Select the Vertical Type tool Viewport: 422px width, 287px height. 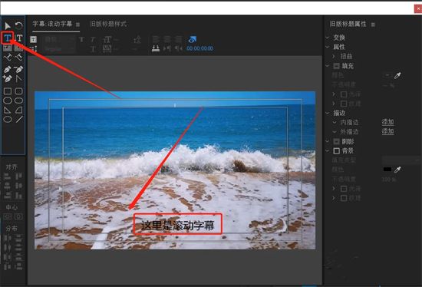tap(19, 38)
